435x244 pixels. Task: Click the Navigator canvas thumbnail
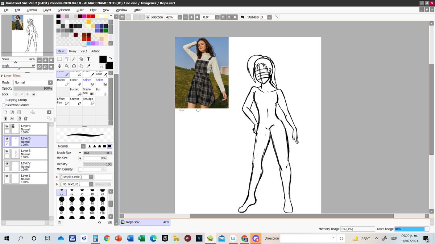pos(27,35)
